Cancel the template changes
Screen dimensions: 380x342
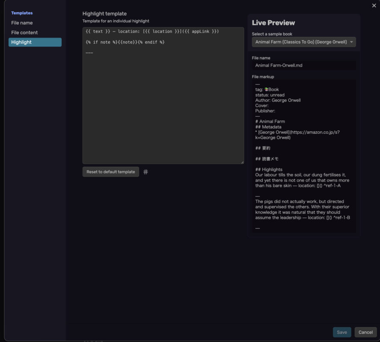pos(365,332)
